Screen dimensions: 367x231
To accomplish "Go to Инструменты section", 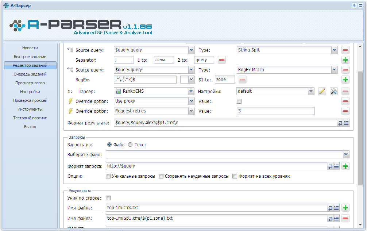I will [30, 109].
